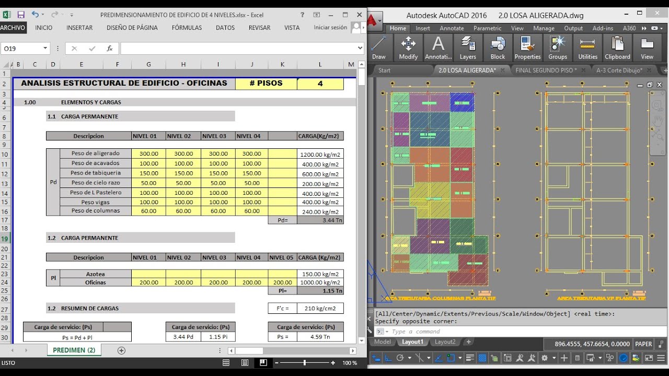Open the Layers panel in AutoCAD
The width and height of the screenshot is (669, 376).
coord(468,48)
